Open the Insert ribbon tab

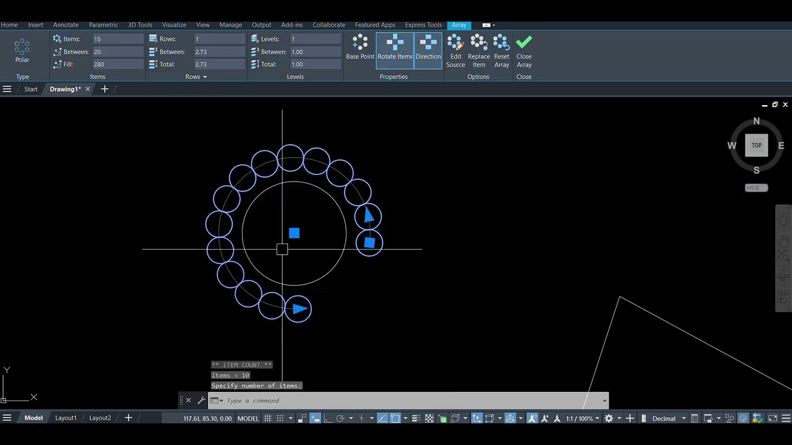click(x=36, y=25)
